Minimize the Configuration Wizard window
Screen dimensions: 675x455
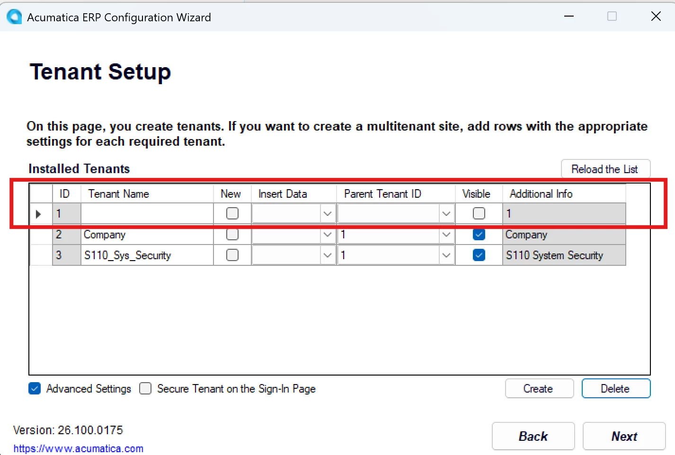(x=569, y=16)
